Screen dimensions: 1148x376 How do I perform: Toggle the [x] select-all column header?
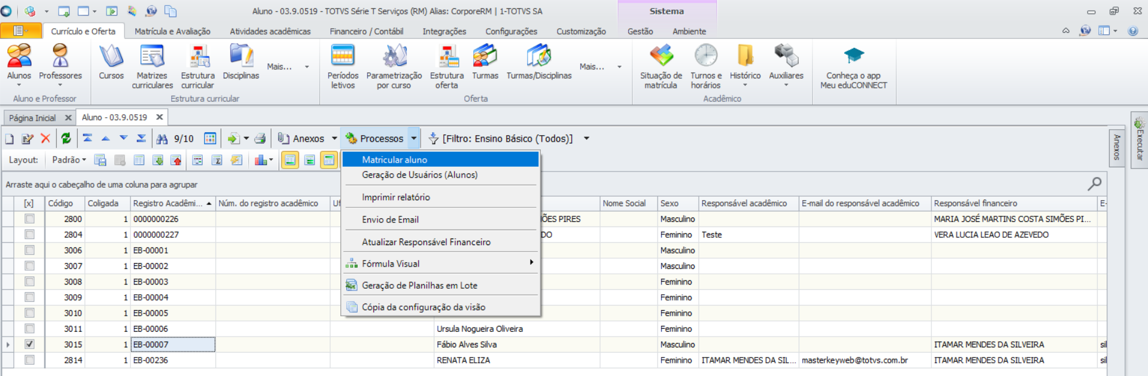29,203
